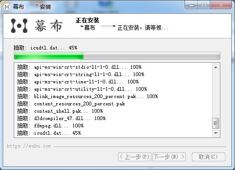The image size is (235, 170).
Task: Click the log list scrollbar thumb
Action: tap(216, 123)
